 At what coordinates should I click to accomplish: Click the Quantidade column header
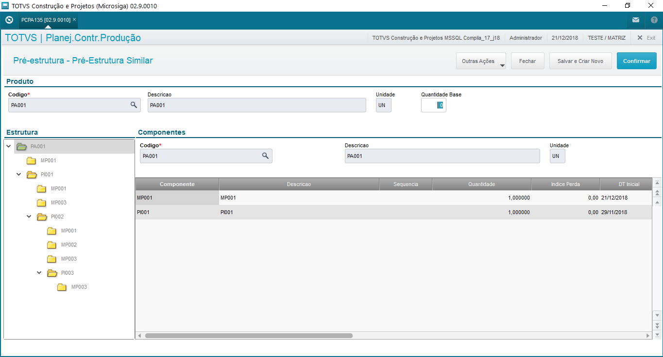[482, 184]
